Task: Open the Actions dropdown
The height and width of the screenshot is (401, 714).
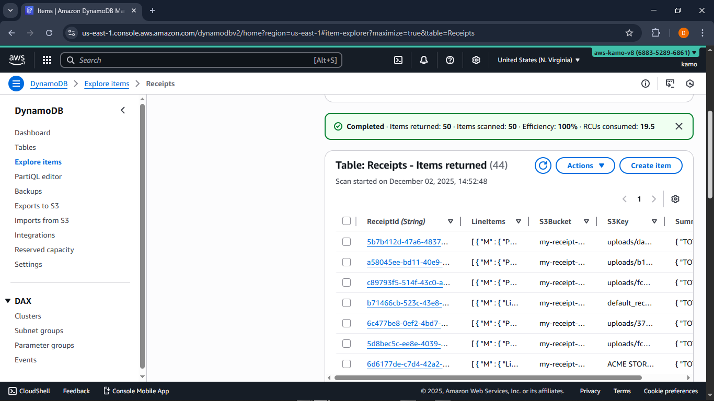Action: 585,166
